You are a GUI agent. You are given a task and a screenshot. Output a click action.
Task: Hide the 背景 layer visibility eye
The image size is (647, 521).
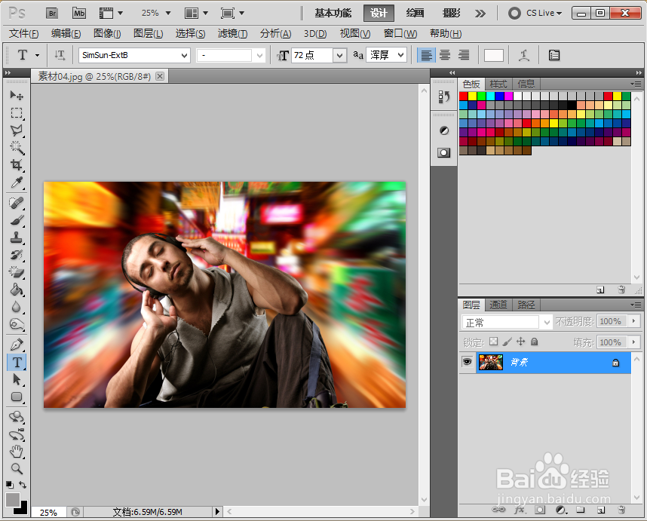pos(467,362)
